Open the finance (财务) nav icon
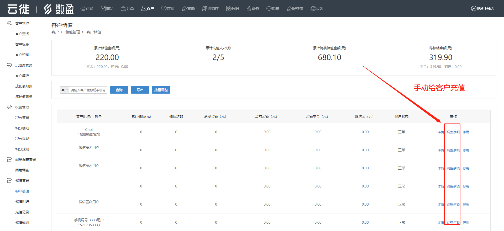This screenshot has height=231, width=504. click(x=249, y=9)
